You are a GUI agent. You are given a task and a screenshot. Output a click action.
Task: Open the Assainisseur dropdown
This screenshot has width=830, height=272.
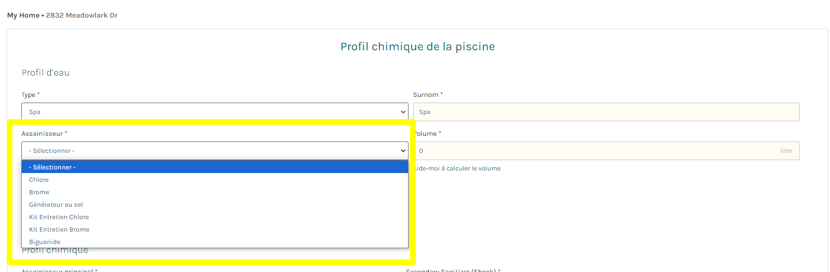click(215, 151)
